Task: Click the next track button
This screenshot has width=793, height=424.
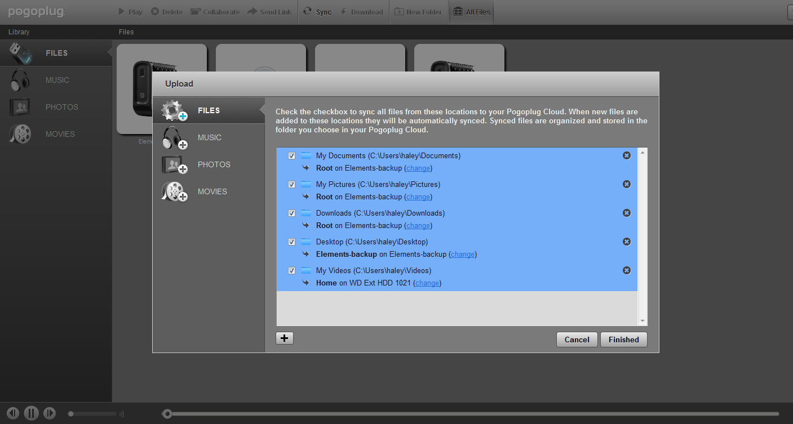Action: (x=50, y=413)
